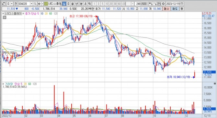Click the 매도 sell button
The width and height of the screenshot is (217, 118).
coord(175,9)
